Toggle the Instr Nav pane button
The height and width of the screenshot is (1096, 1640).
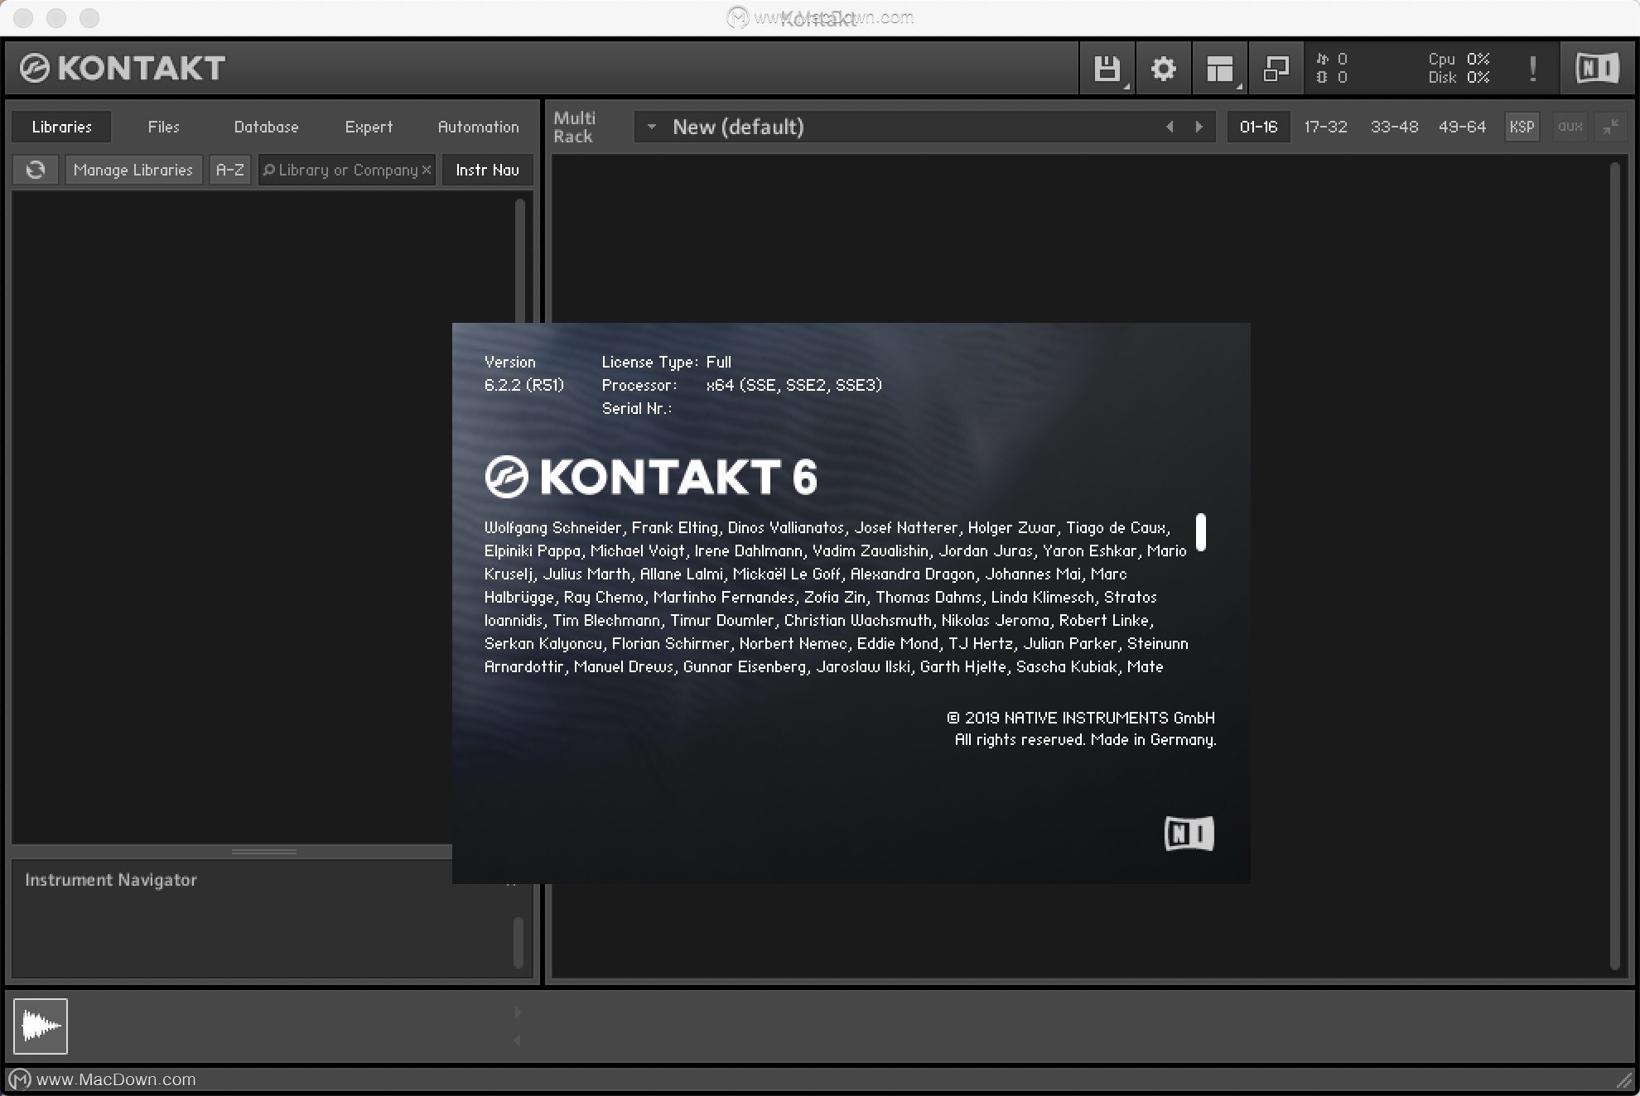[487, 170]
